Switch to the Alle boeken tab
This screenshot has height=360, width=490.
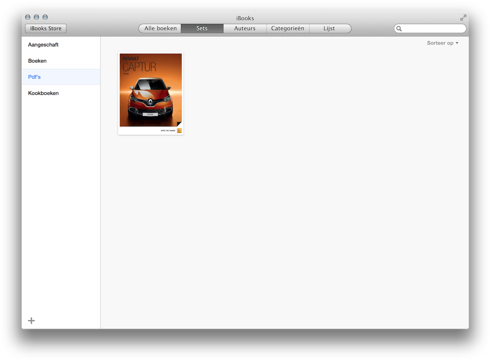pyautogui.click(x=159, y=28)
